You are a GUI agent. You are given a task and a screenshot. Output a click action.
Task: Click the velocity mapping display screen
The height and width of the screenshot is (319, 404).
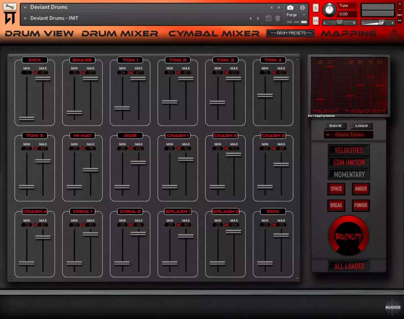tap(349, 85)
